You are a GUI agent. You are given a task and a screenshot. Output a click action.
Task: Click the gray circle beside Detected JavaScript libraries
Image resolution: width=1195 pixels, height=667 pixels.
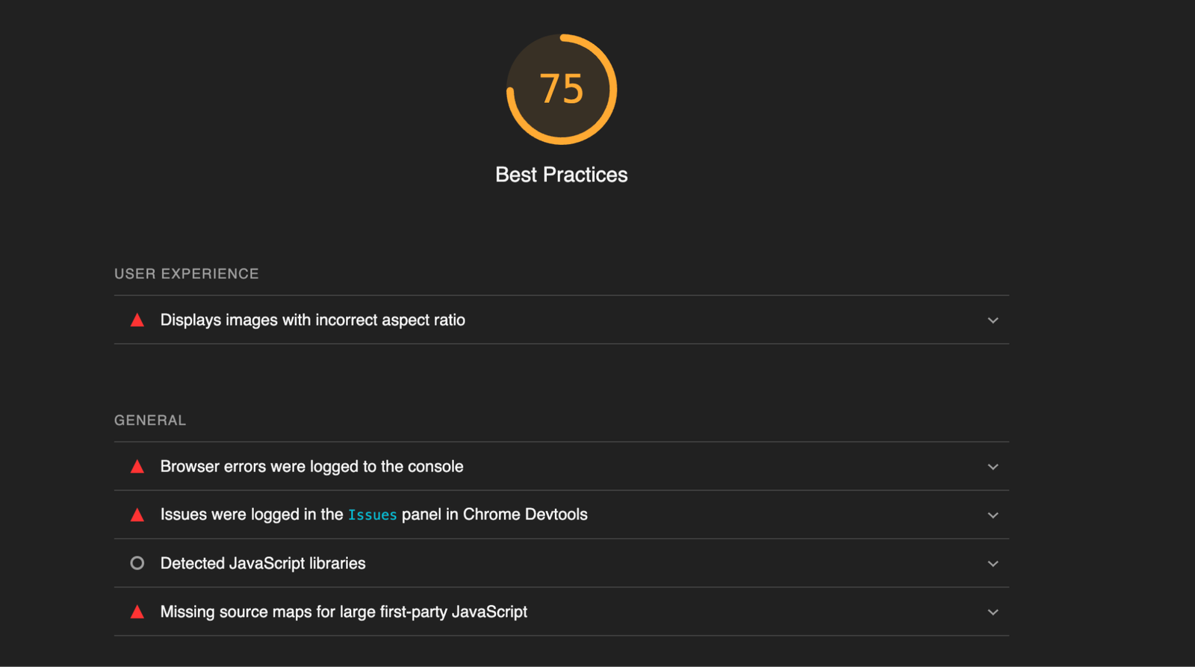137,563
